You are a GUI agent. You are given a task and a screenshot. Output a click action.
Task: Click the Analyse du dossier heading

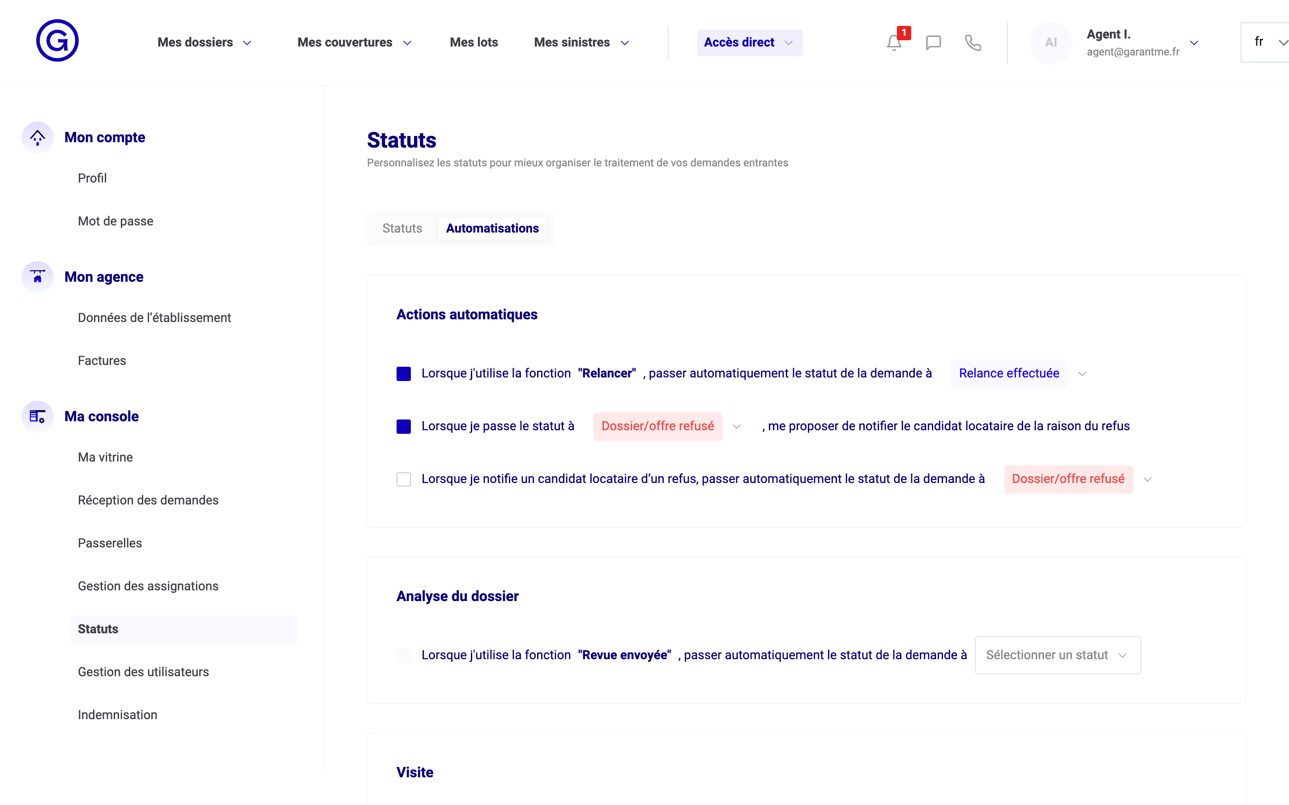[457, 596]
